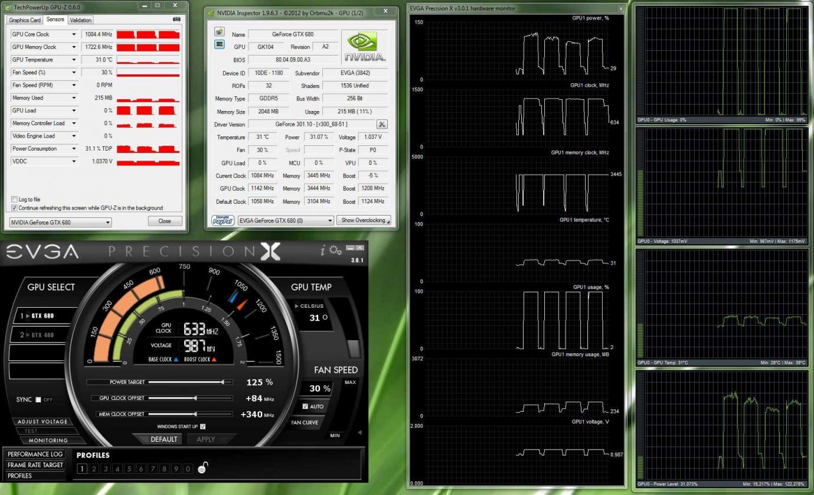The height and width of the screenshot is (495, 814).
Task: Click the NVIDIA Inspector sensor monitor icon
Action: [x=220, y=44]
